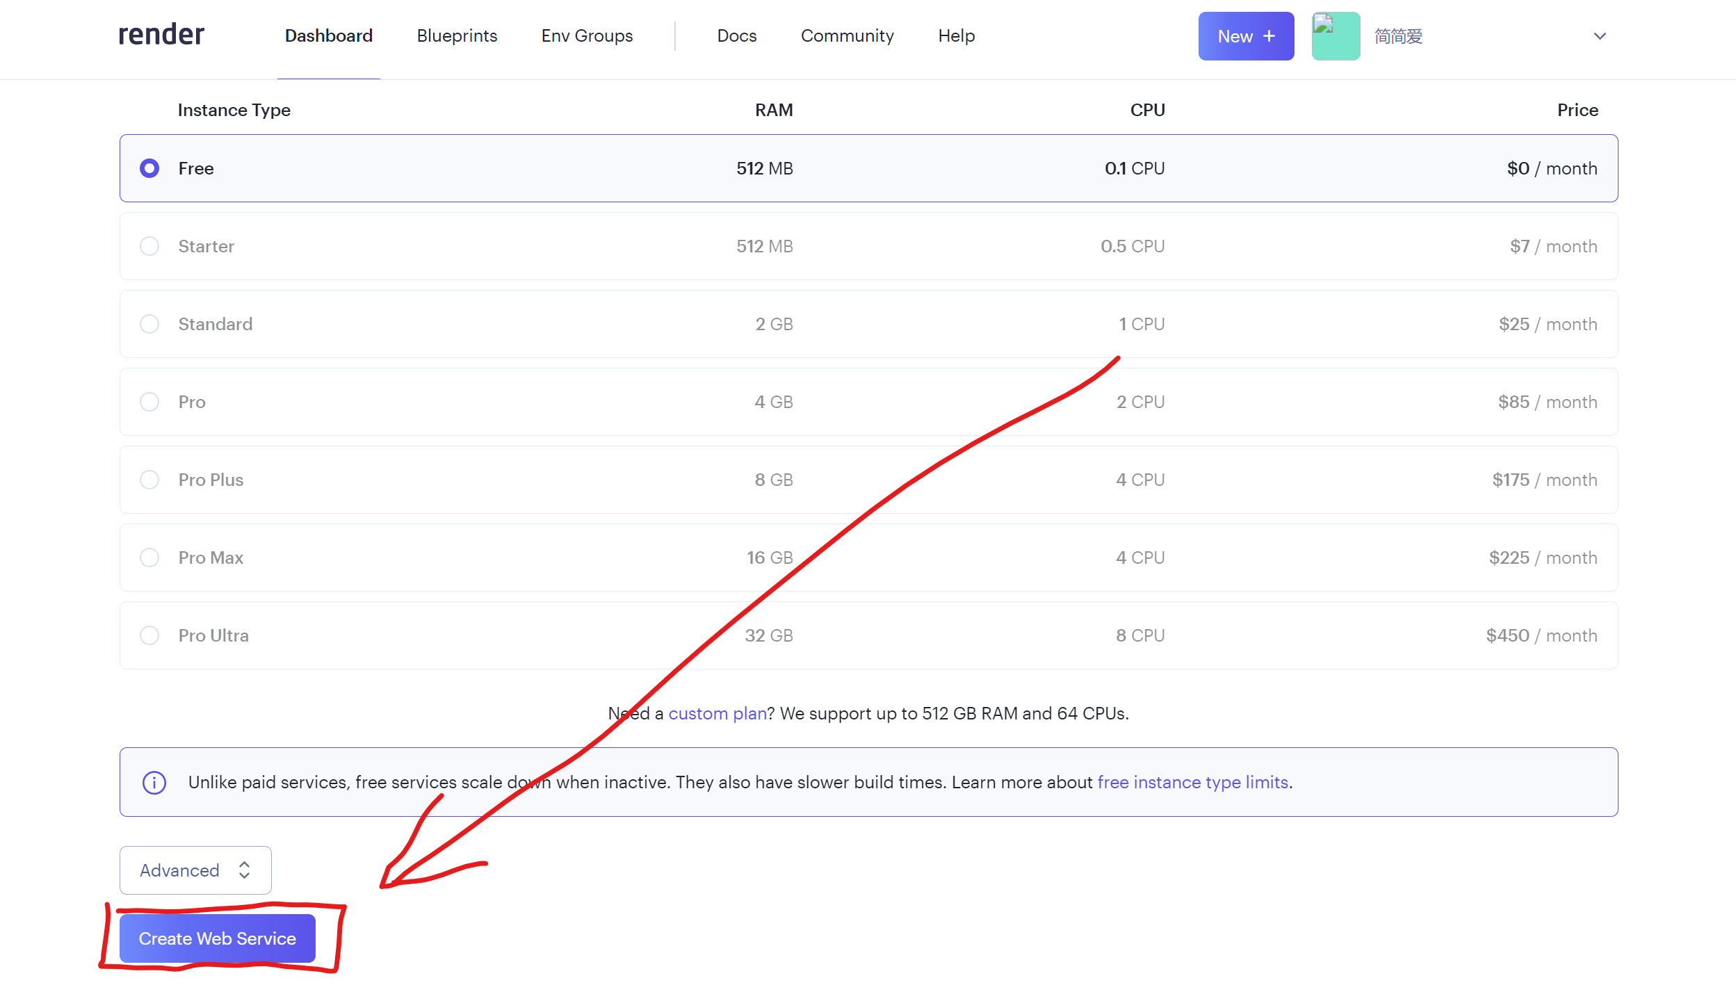The image size is (1736, 1001).
Task: Select the Free instance type
Action: 149,168
